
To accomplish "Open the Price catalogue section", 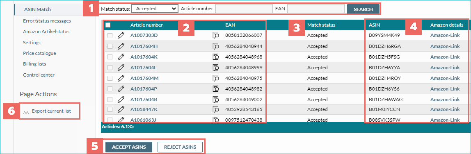I will tap(40, 53).
